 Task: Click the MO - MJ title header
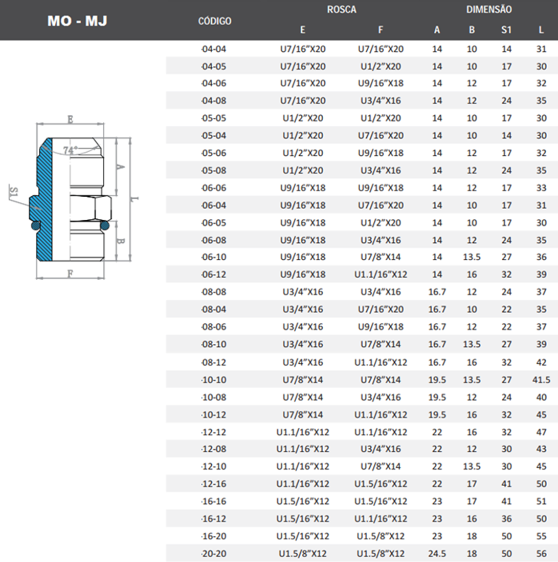(x=77, y=22)
